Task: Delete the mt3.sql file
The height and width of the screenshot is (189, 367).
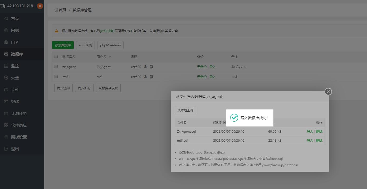Action: [x=319, y=141]
